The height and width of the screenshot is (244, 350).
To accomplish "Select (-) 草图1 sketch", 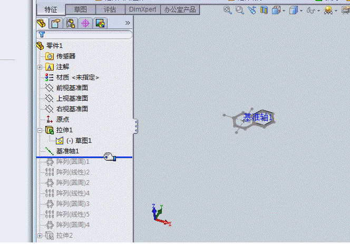I will tap(79, 141).
